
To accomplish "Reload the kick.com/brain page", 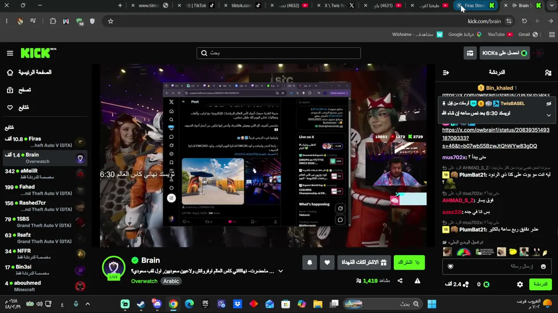I will click(x=524, y=21).
